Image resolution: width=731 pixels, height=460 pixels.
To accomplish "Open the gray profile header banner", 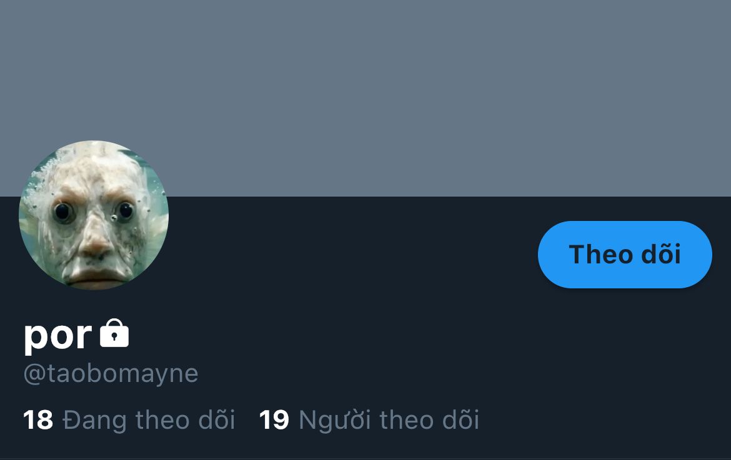I will (365, 98).
